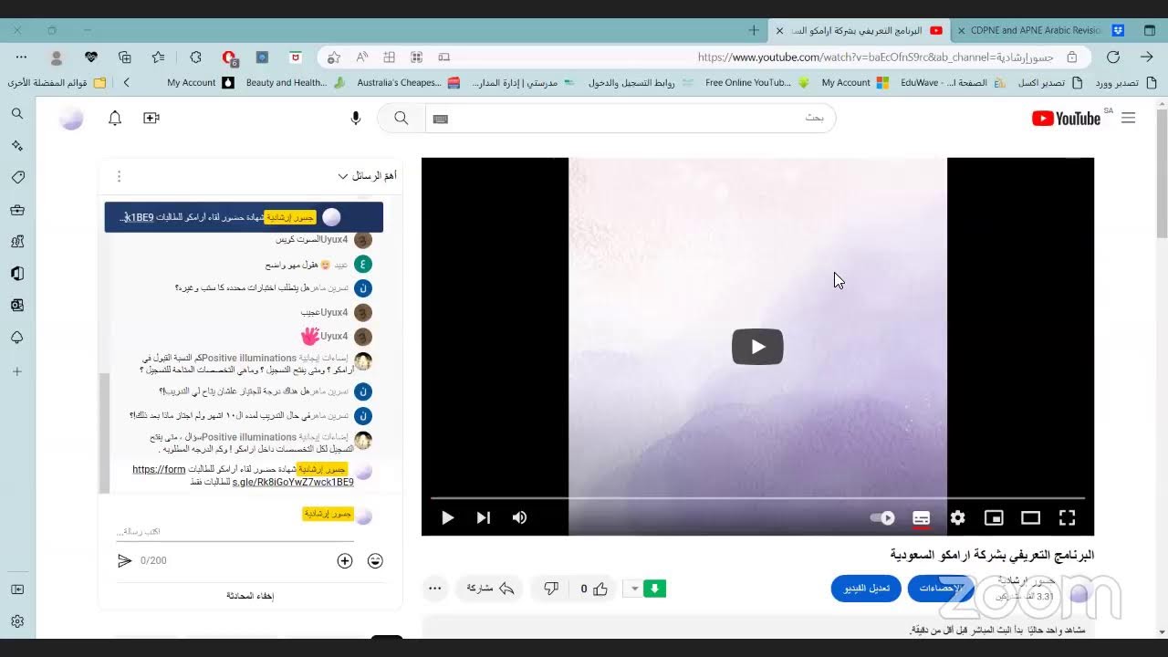Open the chat plus add options button
Viewport: 1168px width, 657px height.
345,561
